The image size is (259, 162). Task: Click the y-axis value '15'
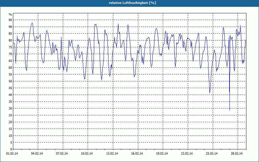10,129
